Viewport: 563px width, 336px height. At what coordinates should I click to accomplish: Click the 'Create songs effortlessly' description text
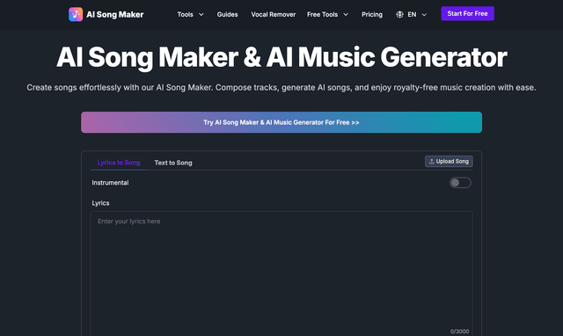pyautogui.click(x=281, y=88)
